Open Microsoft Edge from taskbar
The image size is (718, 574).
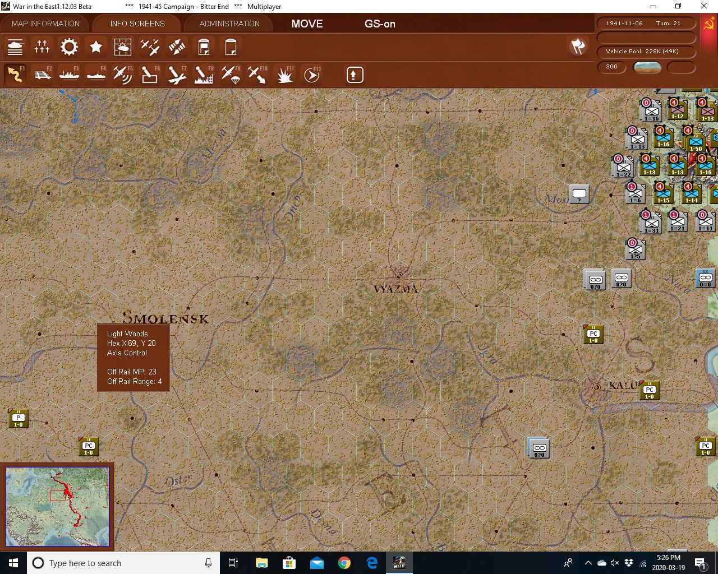pyautogui.click(x=372, y=563)
